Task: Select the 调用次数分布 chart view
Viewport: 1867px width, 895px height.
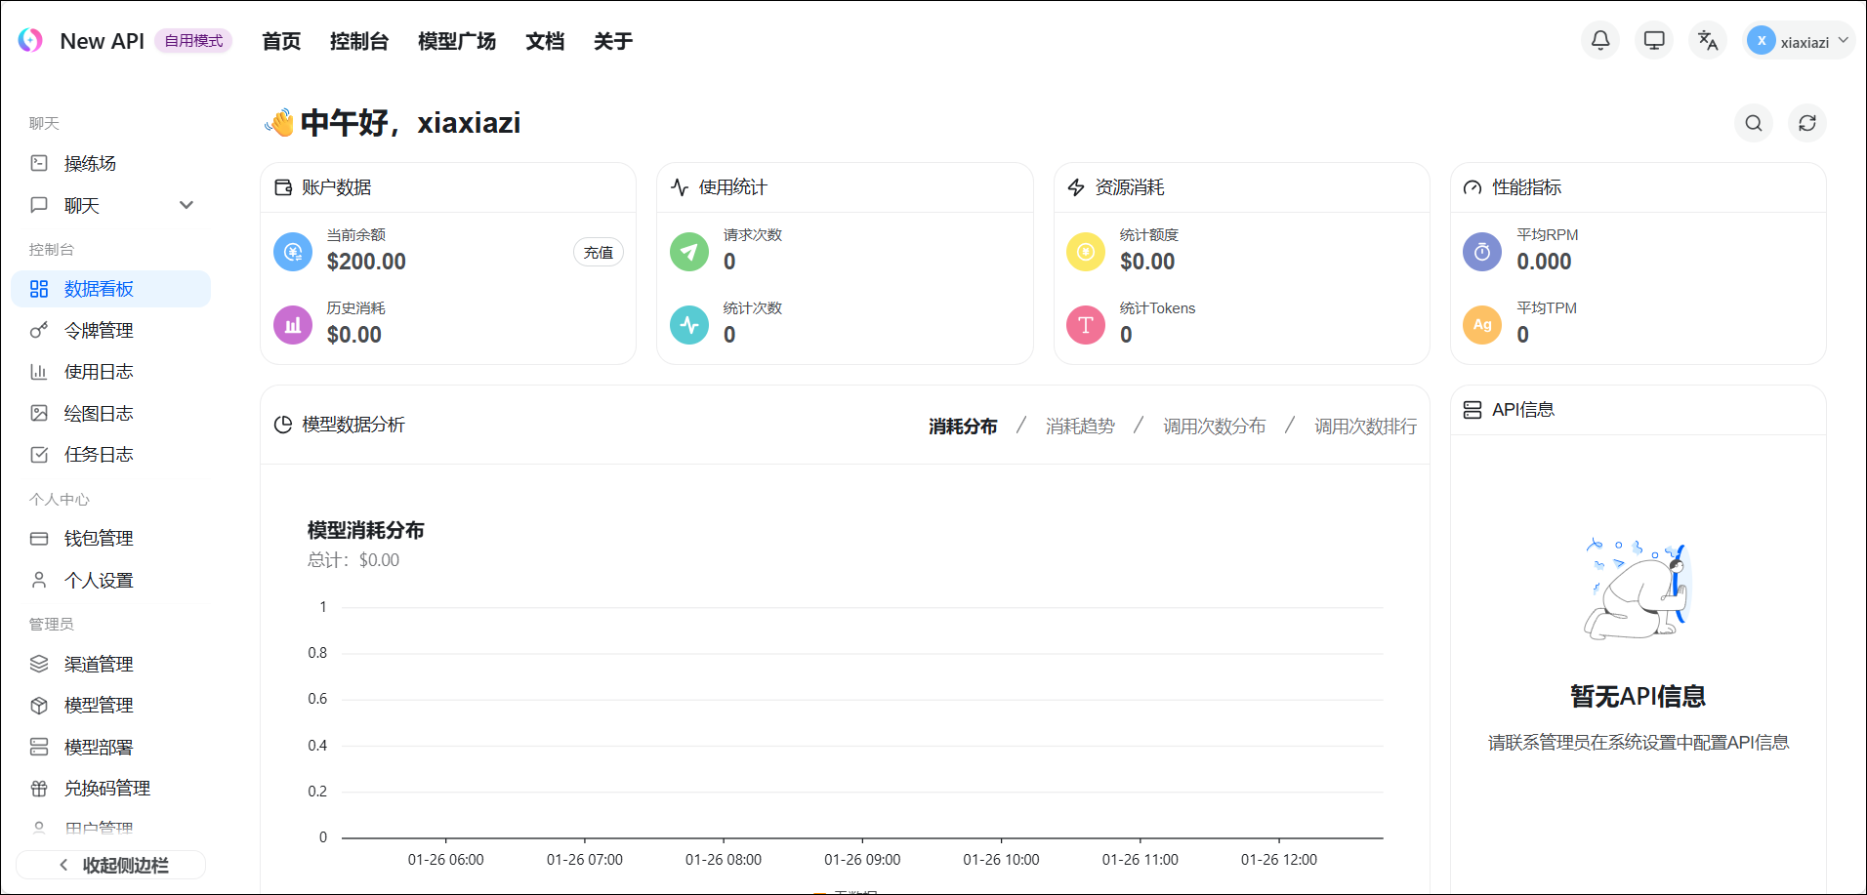Action: 1214,427
